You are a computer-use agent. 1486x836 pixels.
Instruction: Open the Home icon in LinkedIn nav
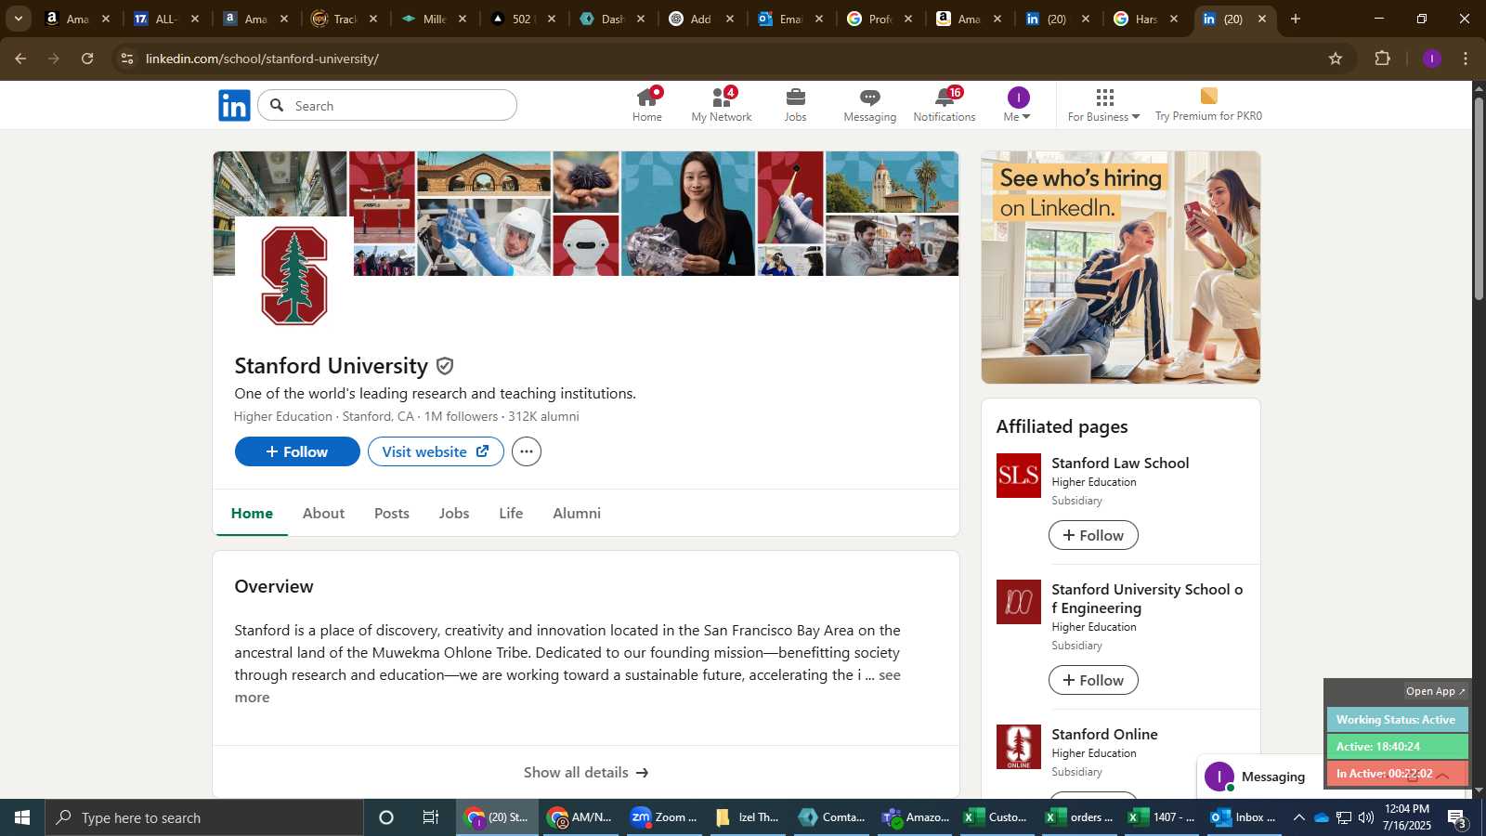(x=647, y=105)
